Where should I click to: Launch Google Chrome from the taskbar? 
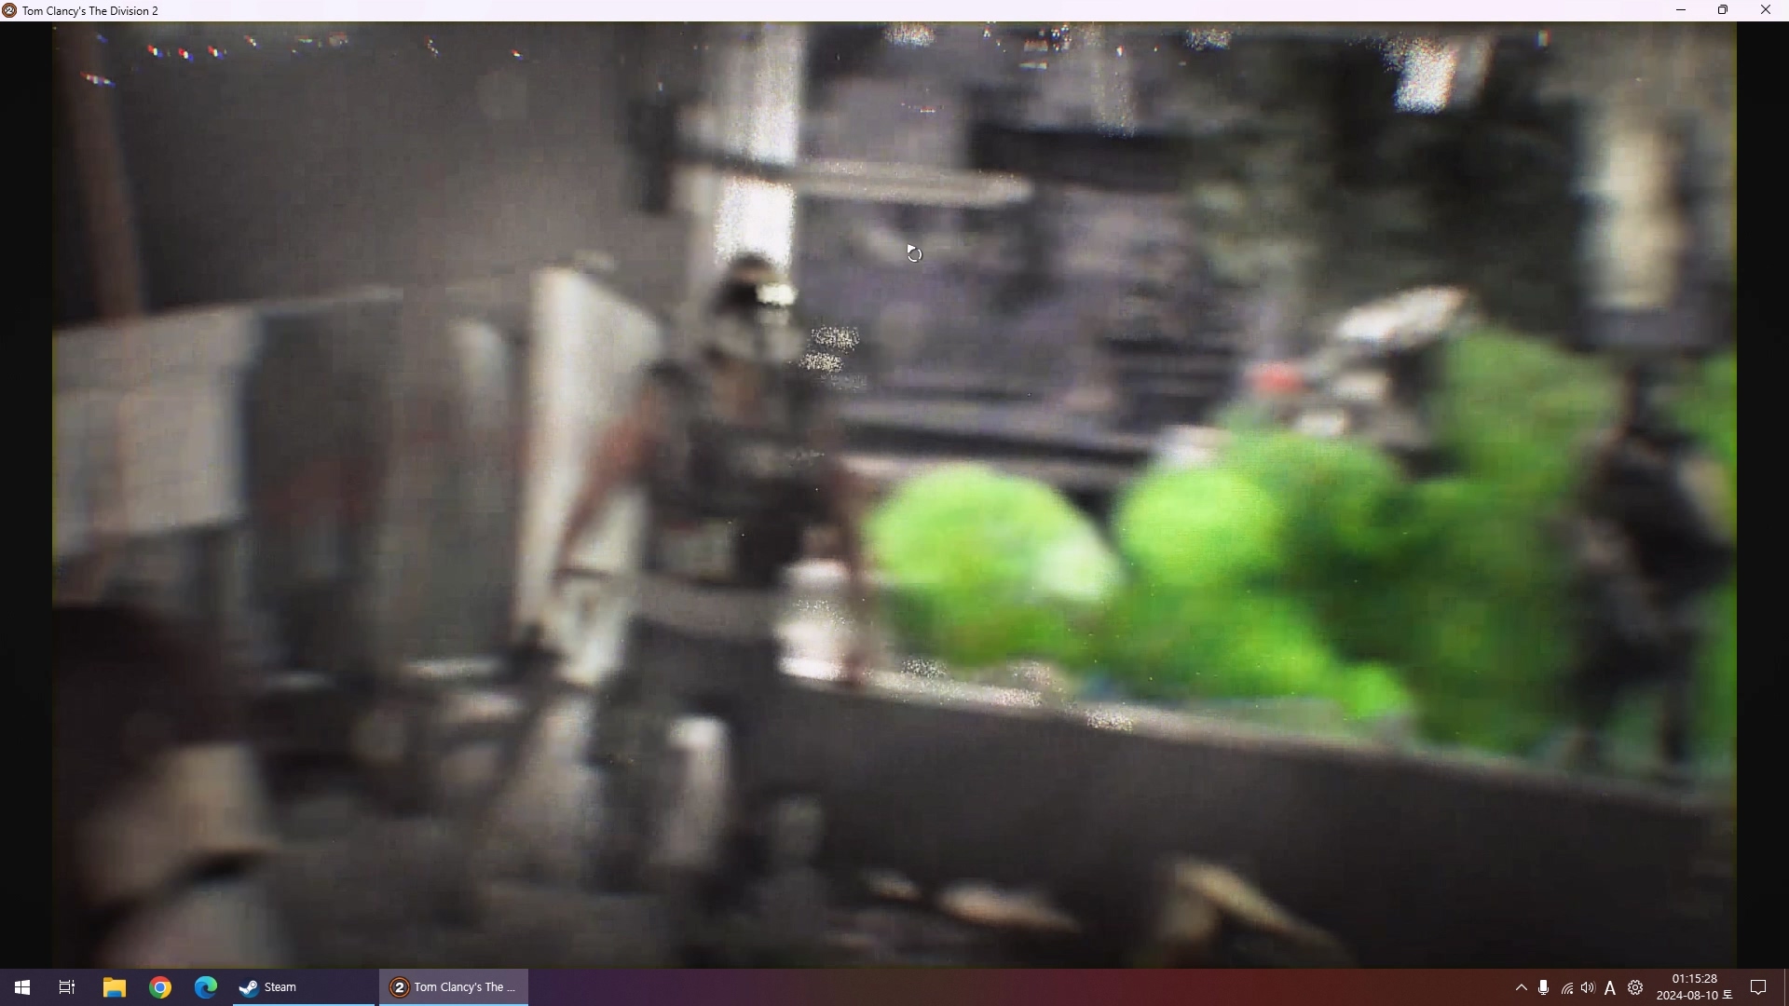(x=160, y=987)
